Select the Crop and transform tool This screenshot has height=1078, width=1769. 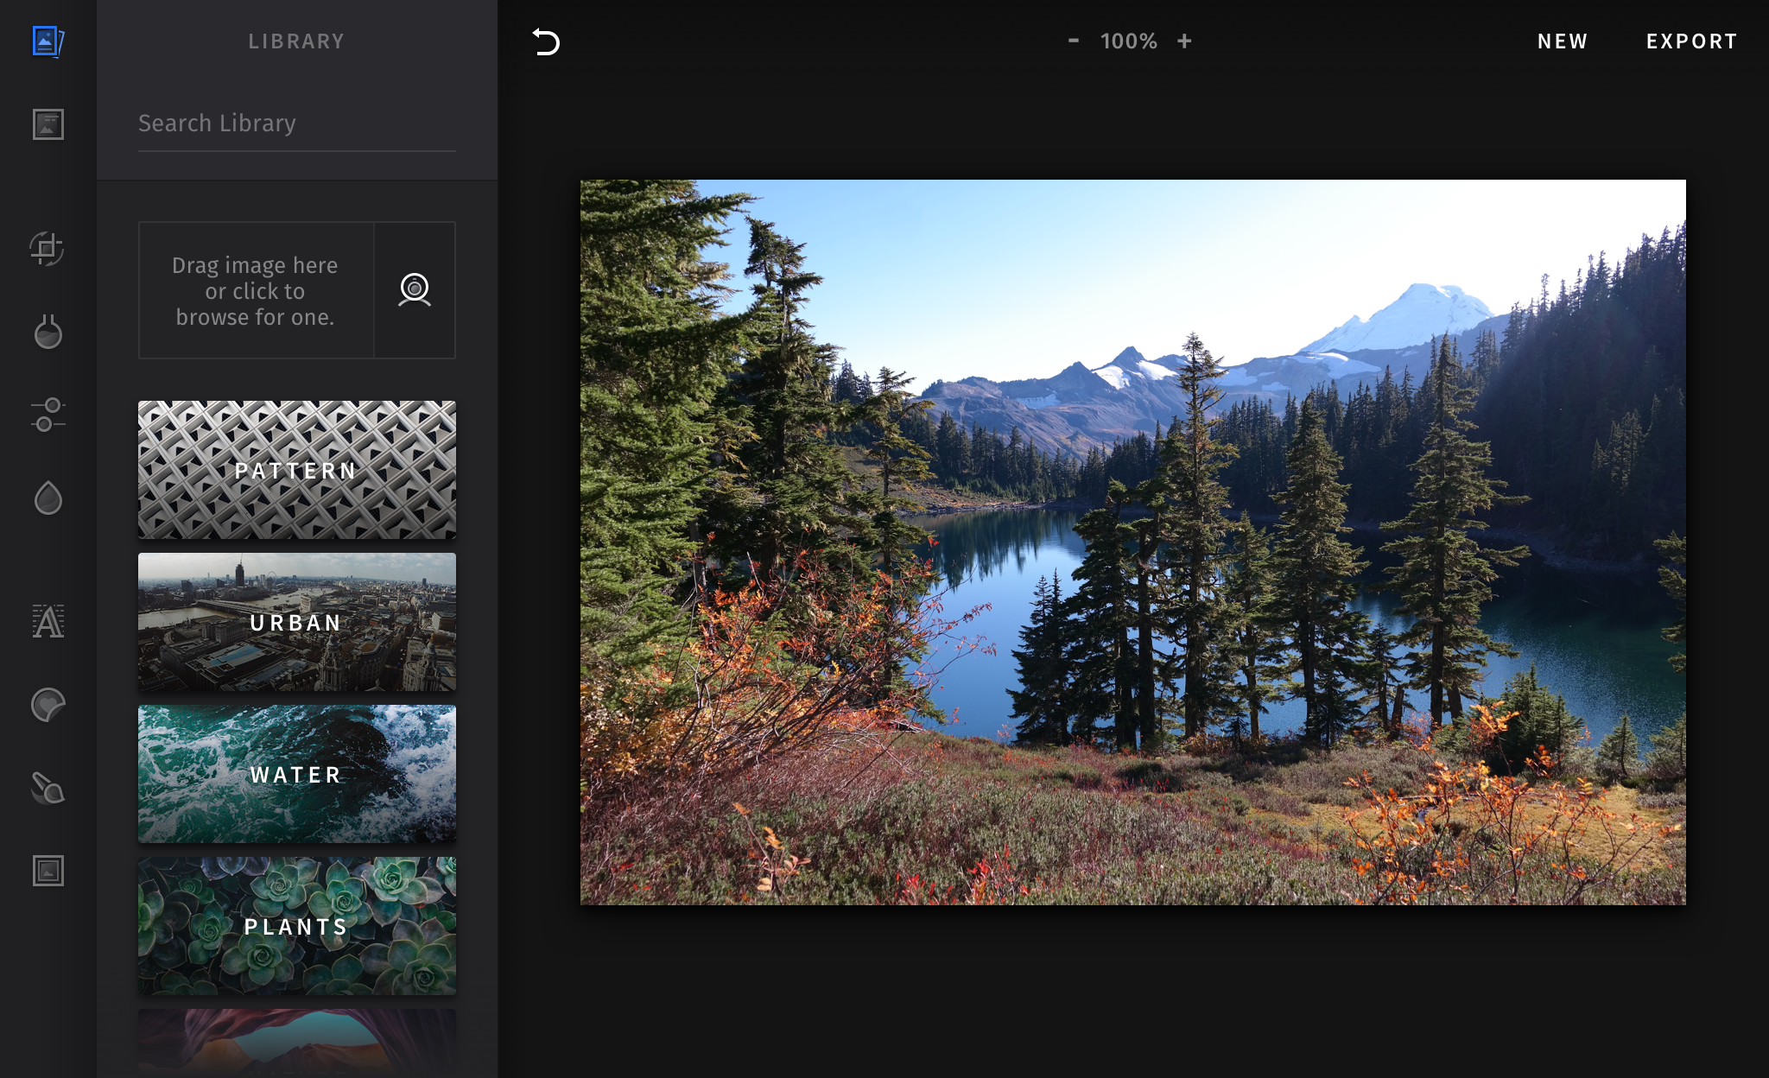click(x=48, y=249)
